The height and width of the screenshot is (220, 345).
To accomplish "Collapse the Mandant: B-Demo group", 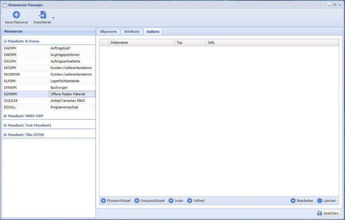I will [x=5, y=41].
